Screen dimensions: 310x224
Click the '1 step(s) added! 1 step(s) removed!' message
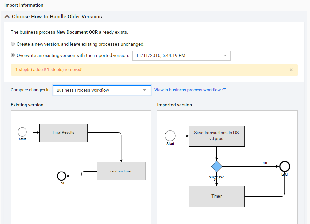[x=49, y=69]
